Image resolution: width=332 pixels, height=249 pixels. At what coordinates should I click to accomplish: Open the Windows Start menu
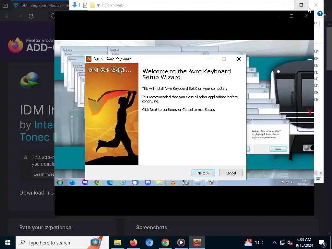(8, 243)
